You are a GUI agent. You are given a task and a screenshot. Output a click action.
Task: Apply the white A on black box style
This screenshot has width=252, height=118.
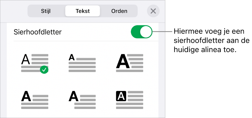[129, 100]
